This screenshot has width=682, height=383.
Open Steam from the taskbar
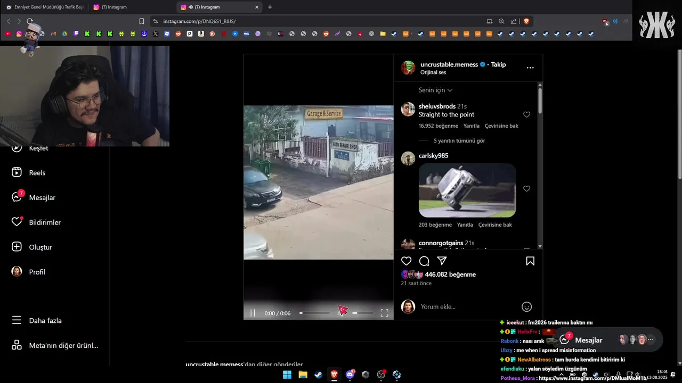[x=318, y=374]
